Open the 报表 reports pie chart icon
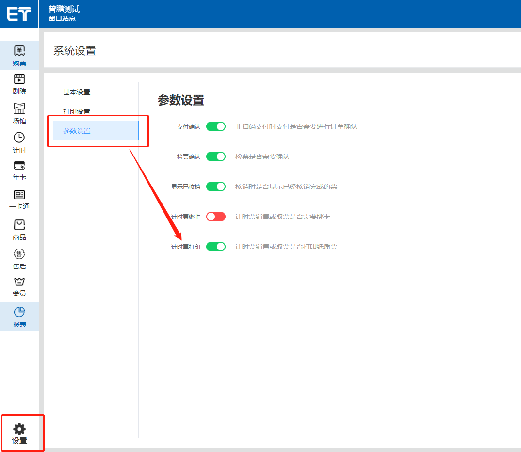This screenshot has width=521, height=452. pos(19,312)
